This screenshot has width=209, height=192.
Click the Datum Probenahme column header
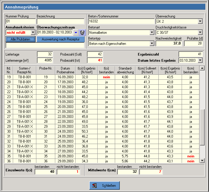point(65,70)
